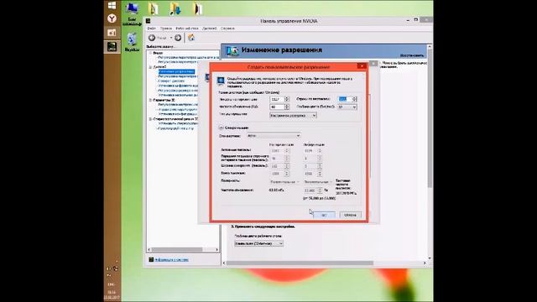Collapse the Дисплей tree category
537x302 pixels.
(x=150, y=67)
